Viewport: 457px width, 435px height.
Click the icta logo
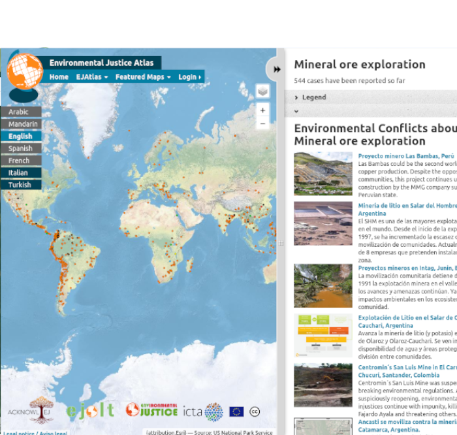[x=203, y=411]
